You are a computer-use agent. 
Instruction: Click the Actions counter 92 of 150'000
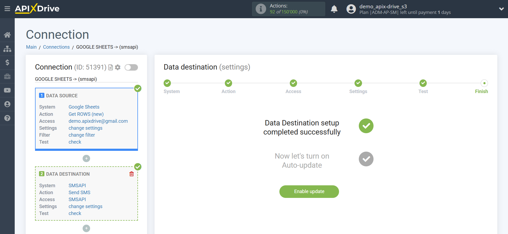point(289,12)
